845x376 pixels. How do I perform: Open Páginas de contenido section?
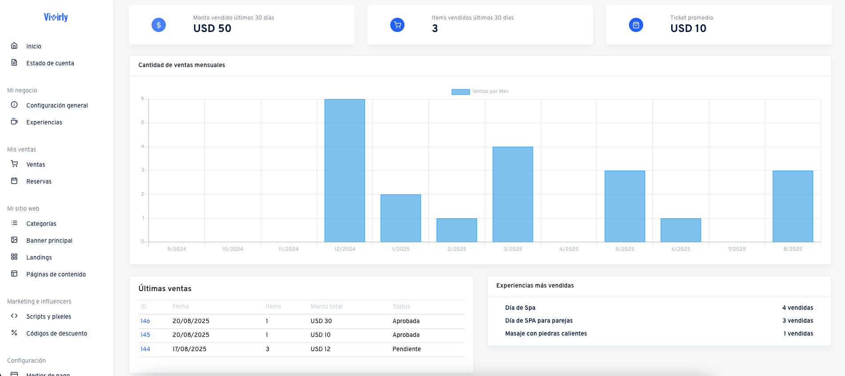click(56, 274)
